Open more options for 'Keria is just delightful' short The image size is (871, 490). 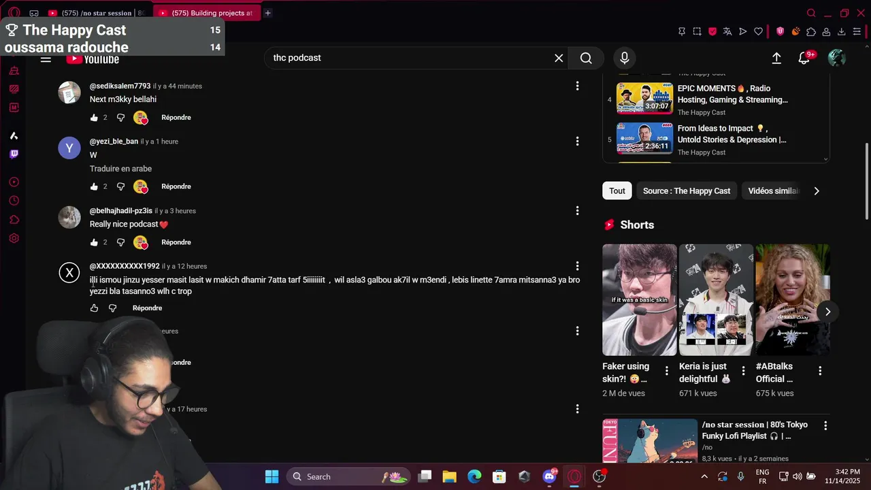(x=743, y=371)
